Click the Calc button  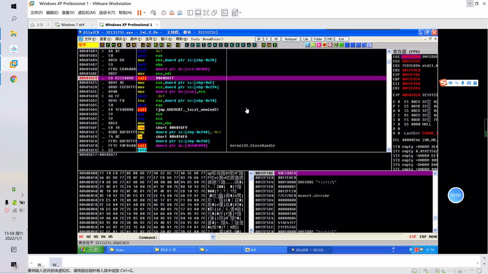[x=305, y=39]
